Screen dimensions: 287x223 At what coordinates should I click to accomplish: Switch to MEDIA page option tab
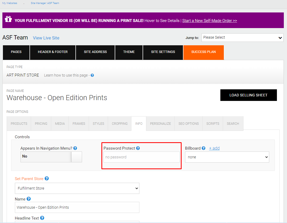point(60,123)
